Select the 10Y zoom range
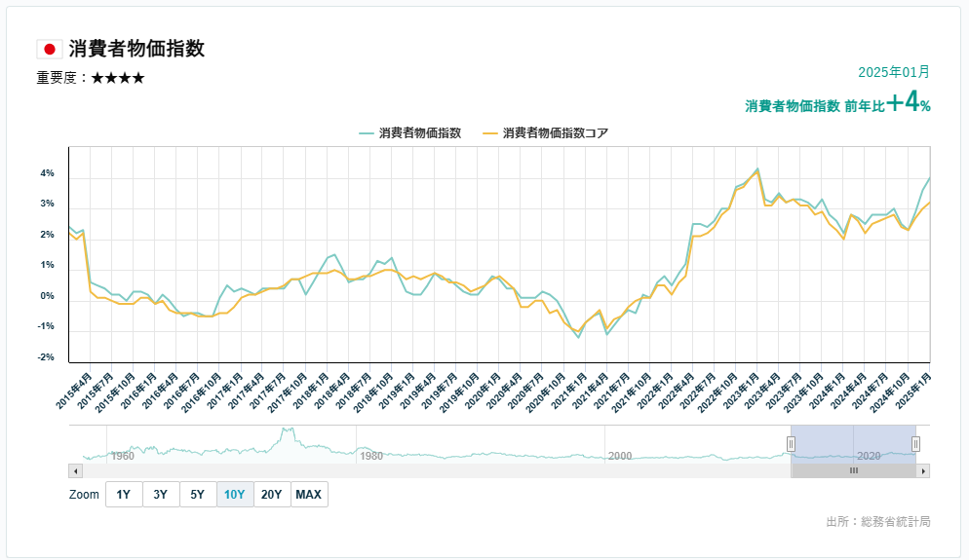This screenshot has width=969, height=560. click(235, 495)
